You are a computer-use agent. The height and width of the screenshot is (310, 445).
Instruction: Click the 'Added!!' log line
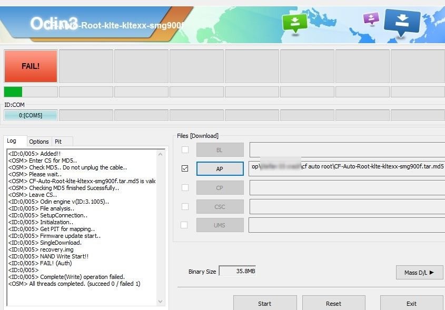[34, 154]
